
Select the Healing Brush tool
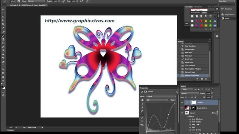click(3, 32)
